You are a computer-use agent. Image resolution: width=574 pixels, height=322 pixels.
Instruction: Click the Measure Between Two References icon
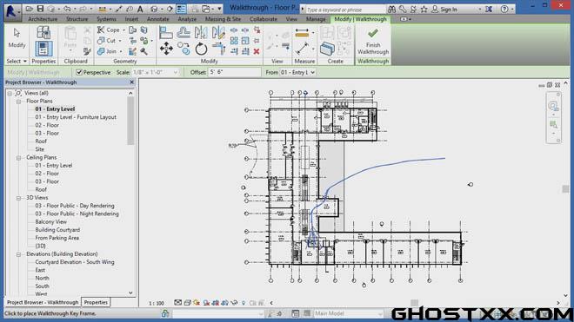(x=302, y=33)
